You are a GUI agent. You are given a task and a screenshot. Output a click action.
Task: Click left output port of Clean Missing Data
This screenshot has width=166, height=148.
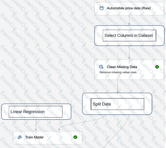(x=117, y=80)
